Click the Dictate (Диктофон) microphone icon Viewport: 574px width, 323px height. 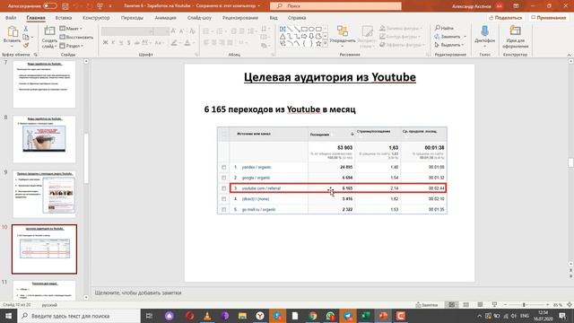click(484, 31)
